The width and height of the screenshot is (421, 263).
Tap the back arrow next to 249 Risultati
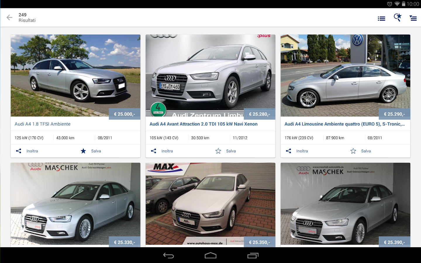[x=9, y=17]
